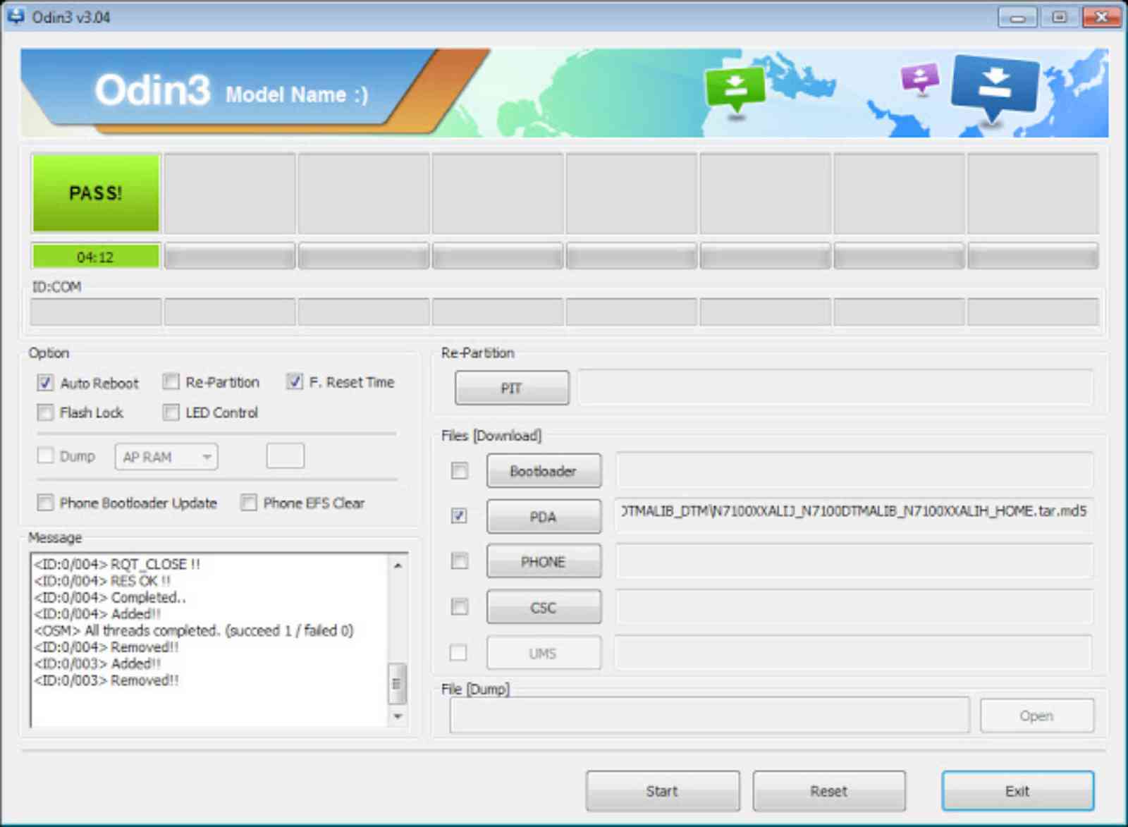Screen dimensions: 1128x827
Task: Click the Exit button
Action: click(x=1018, y=791)
